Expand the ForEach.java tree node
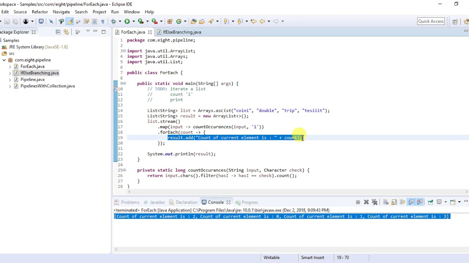The image size is (469, 263). pos(10,66)
